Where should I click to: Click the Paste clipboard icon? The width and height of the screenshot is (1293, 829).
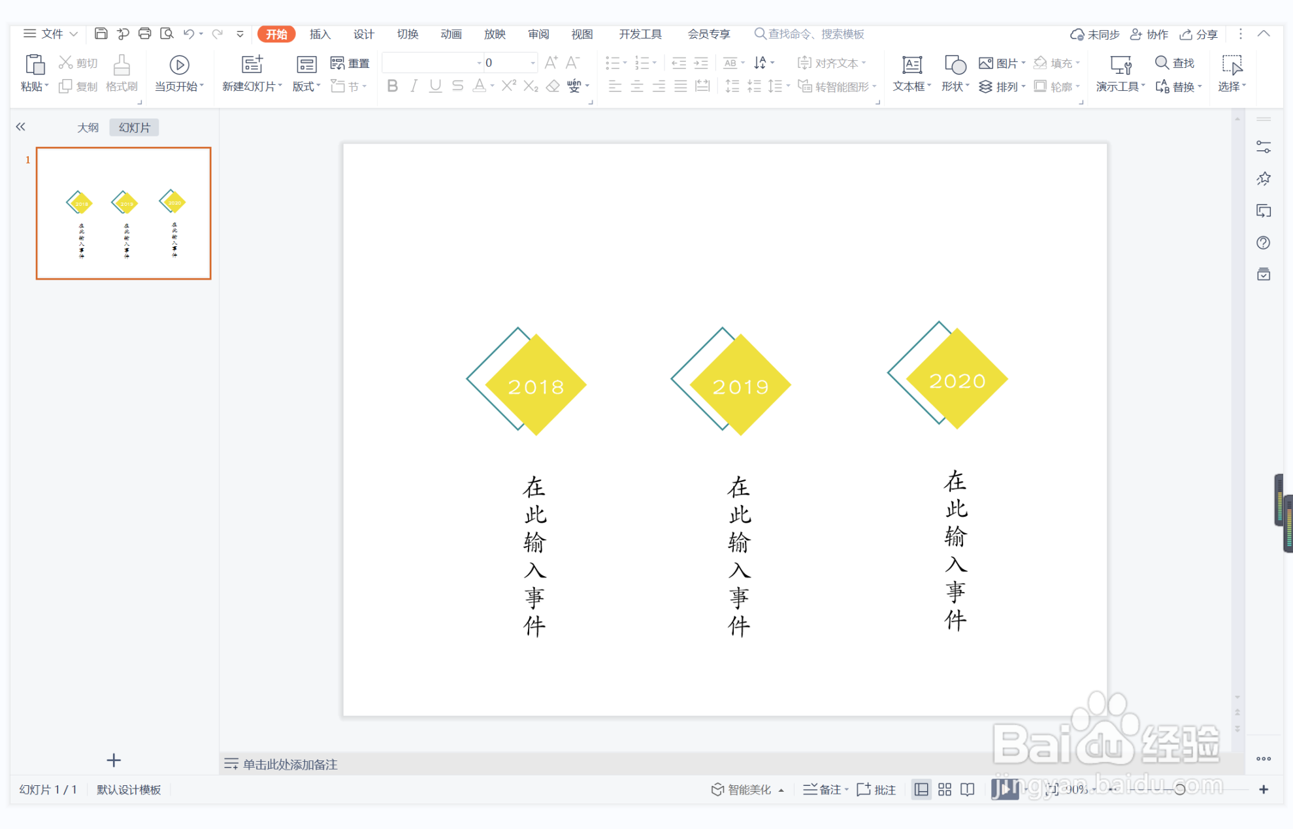click(35, 65)
